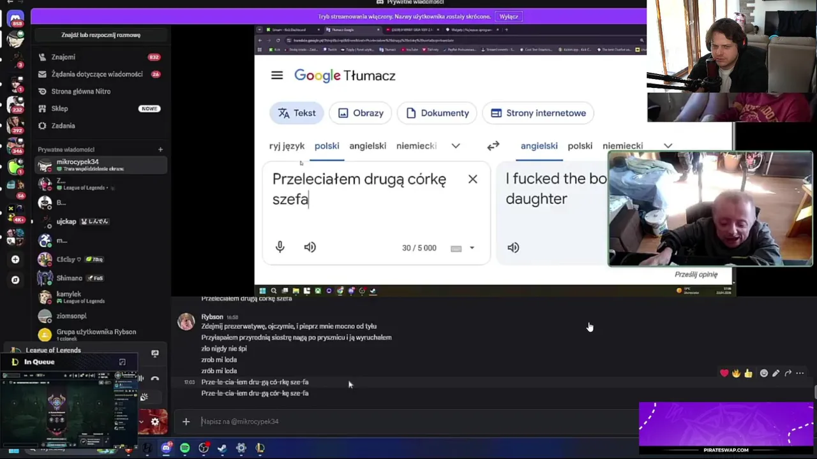Image resolution: width=817 pixels, height=459 pixels.
Task: Choose angielski as target language
Action: coord(539,146)
